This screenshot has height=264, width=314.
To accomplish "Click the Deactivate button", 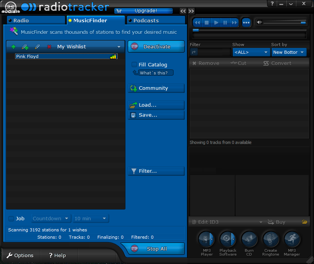I will pyautogui.click(x=156, y=46).
